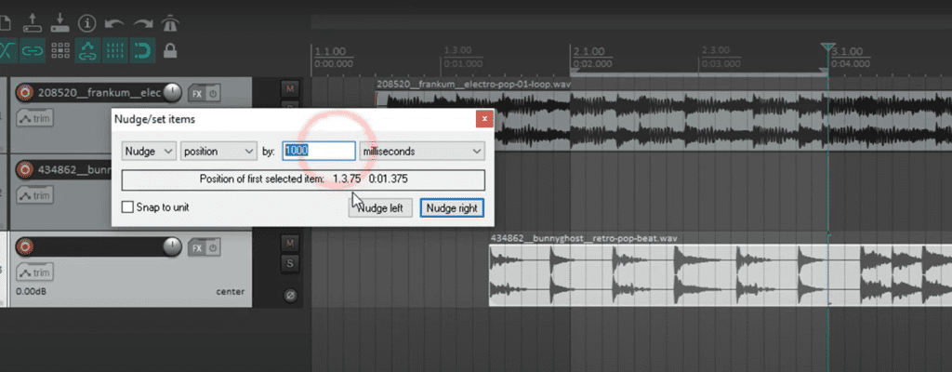The width and height of the screenshot is (952, 372).
Task: Click the Nudge left button
Action: click(x=380, y=208)
